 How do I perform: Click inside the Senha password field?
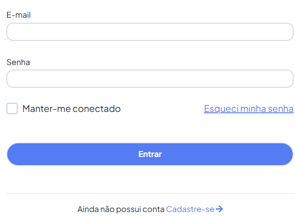click(x=150, y=79)
